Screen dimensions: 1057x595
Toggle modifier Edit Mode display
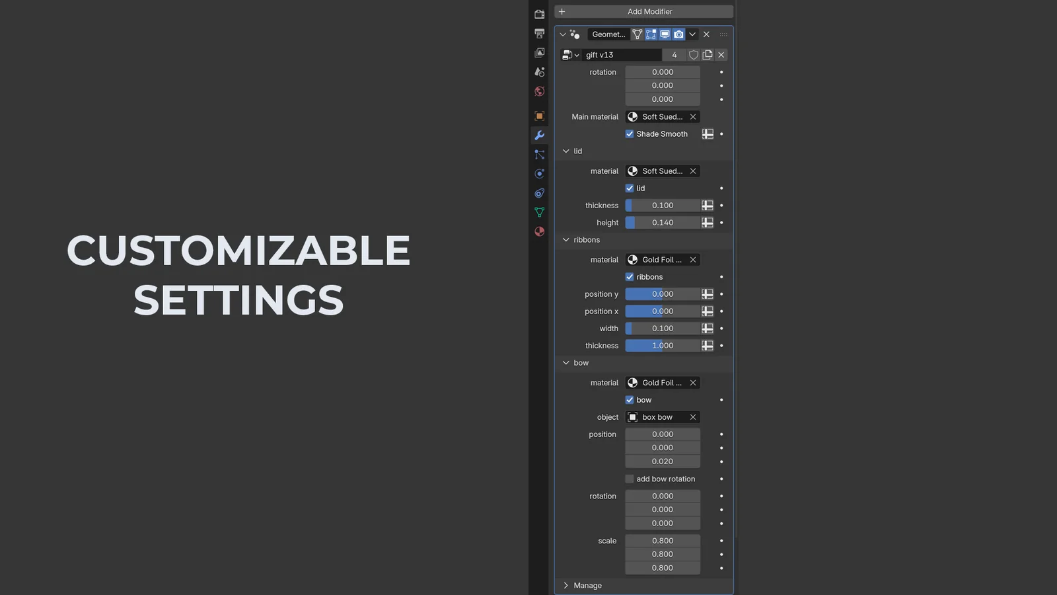click(651, 34)
